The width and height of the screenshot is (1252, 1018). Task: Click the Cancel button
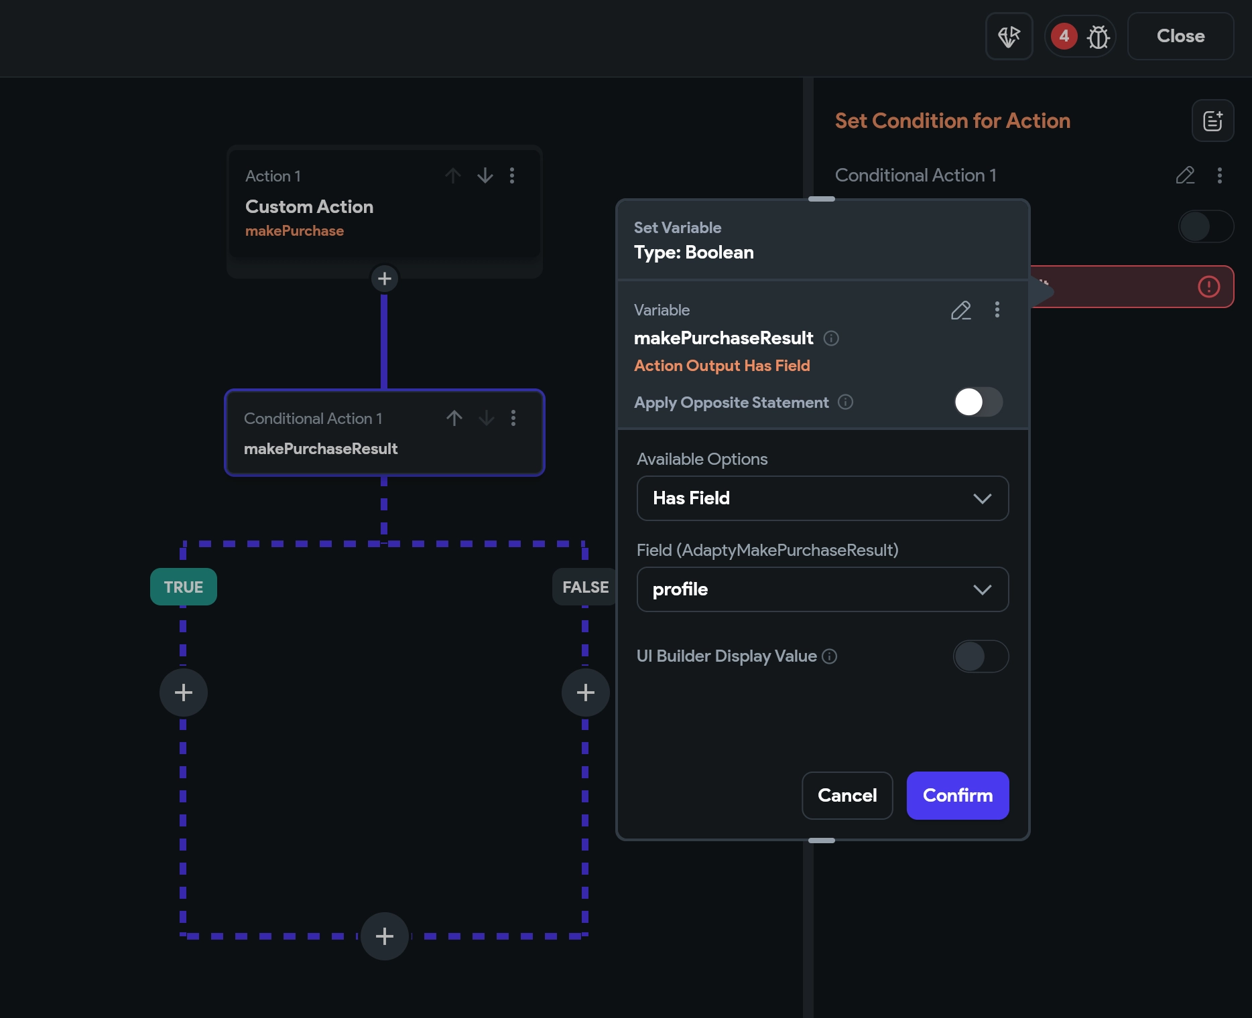(x=847, y=795)
